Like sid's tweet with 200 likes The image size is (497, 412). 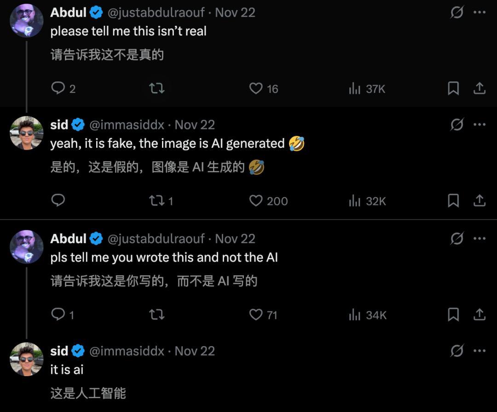point(256,200)
